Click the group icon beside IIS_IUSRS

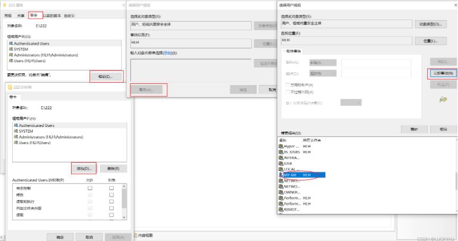pyautogui.click(x=281, y=152)
